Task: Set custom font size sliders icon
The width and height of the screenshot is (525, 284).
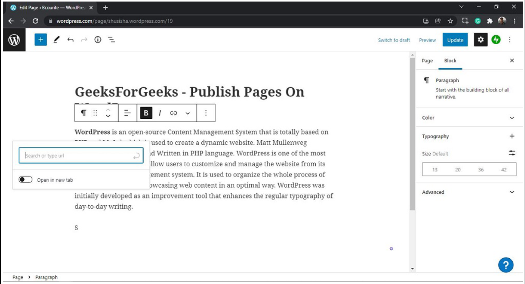Action: pos(512,153)
